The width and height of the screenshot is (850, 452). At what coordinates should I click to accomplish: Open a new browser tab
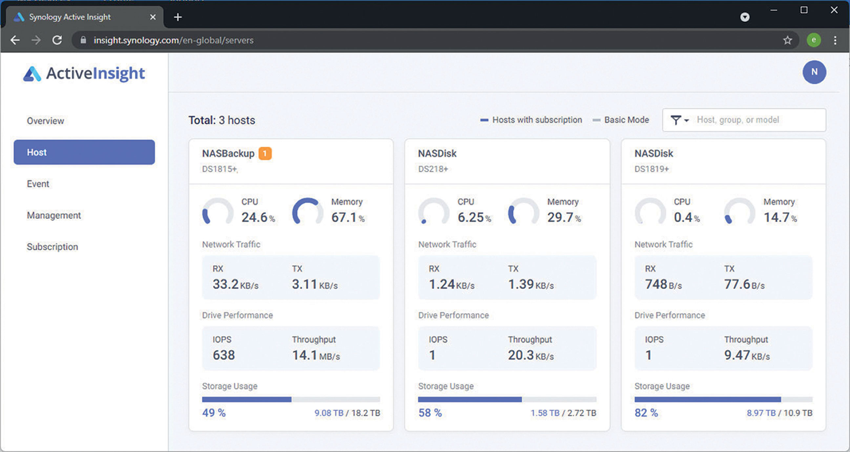(x=178, y=17)
